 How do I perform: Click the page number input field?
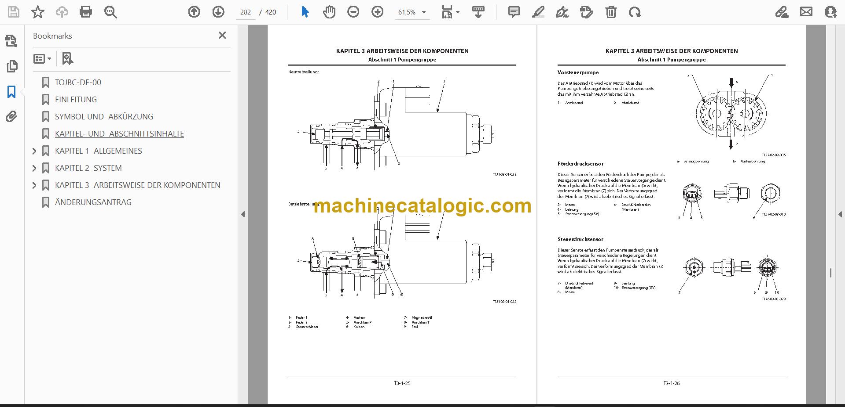tap(246, 12)
